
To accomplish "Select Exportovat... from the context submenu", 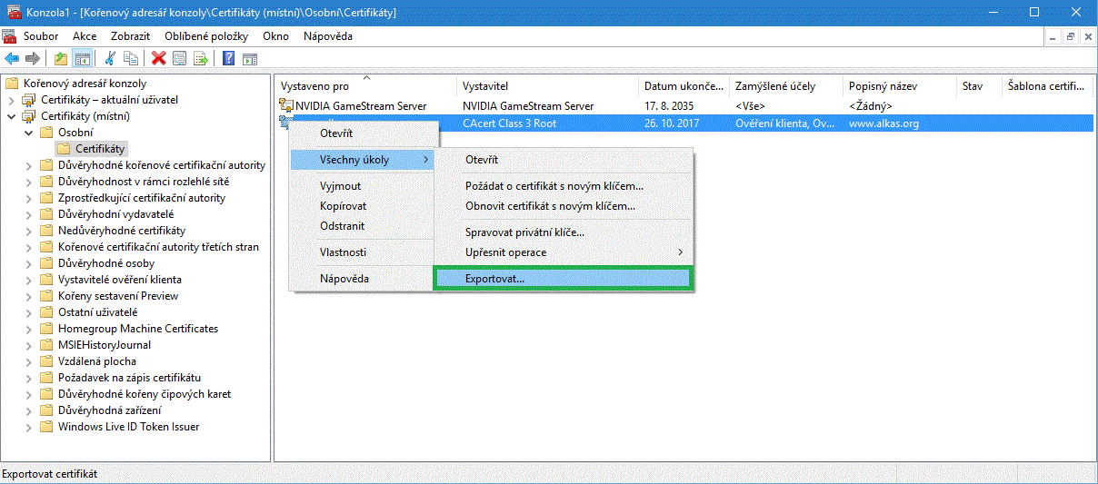I will (494, 279).
